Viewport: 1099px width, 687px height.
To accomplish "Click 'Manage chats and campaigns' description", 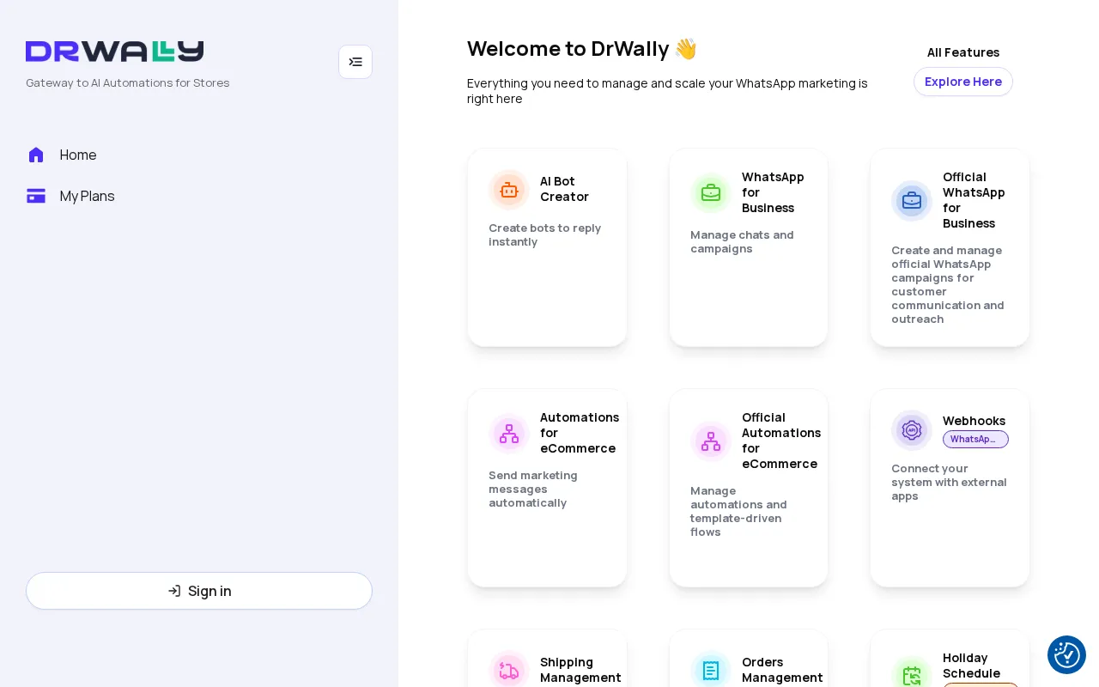I will 742,241.
